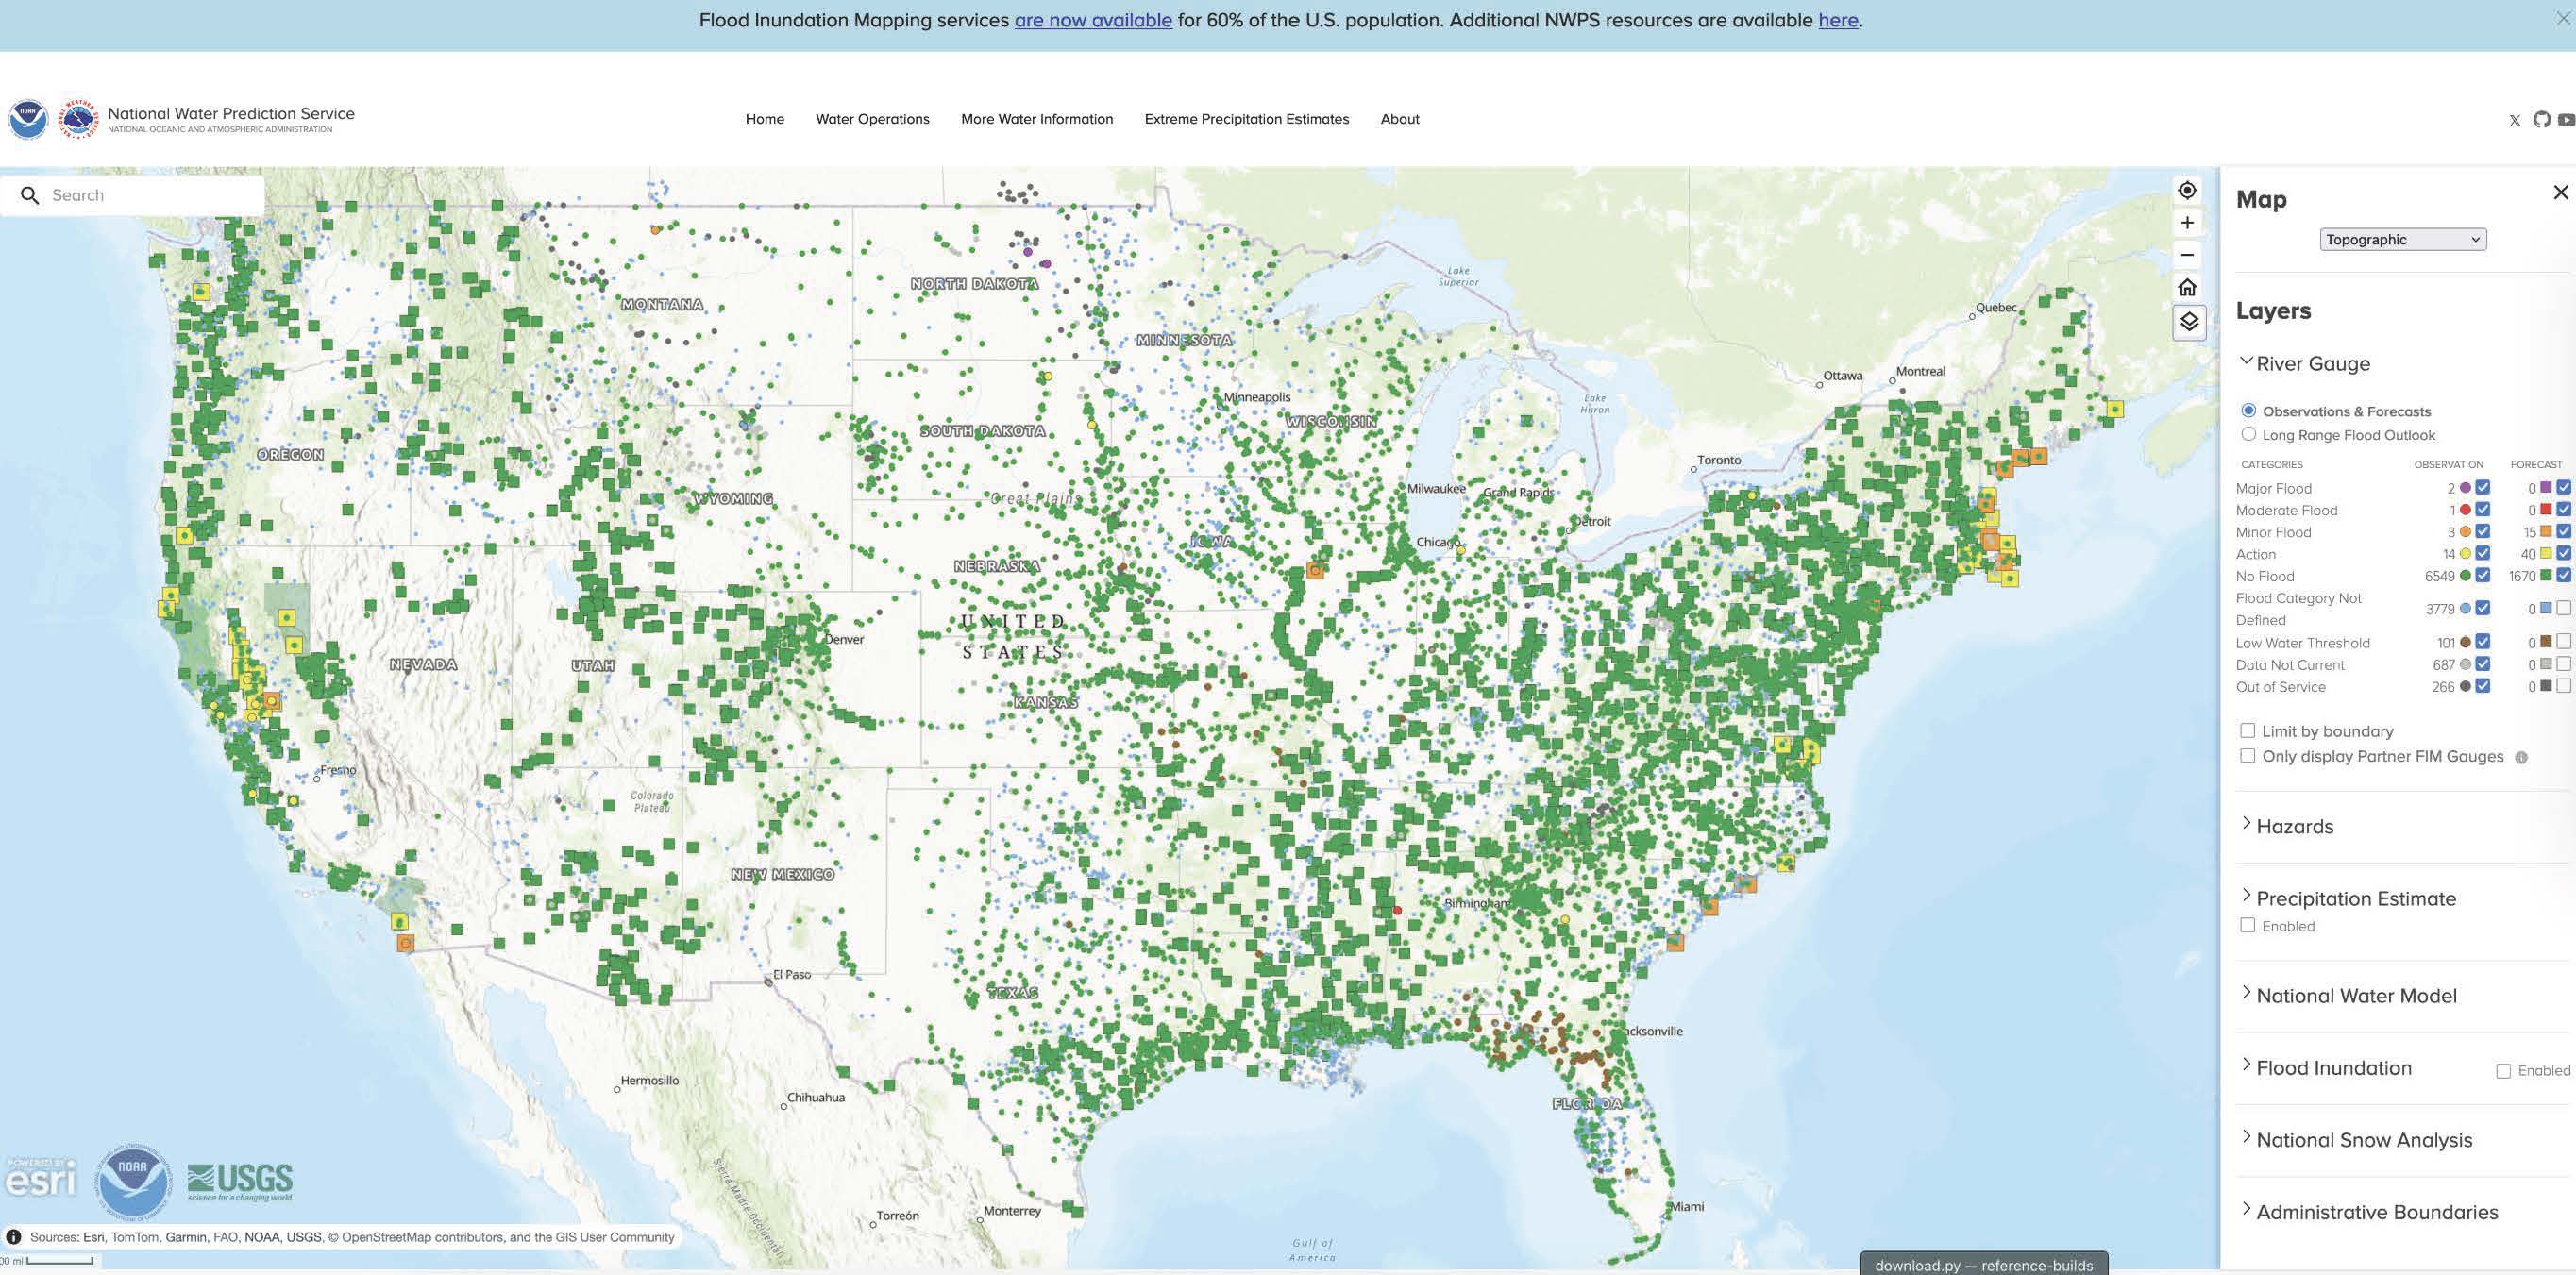The width and height of the screenshot is (2576, 1275).
Task: Select the Long Range Flood Outlook radio button
Action: coord(2249,434)
